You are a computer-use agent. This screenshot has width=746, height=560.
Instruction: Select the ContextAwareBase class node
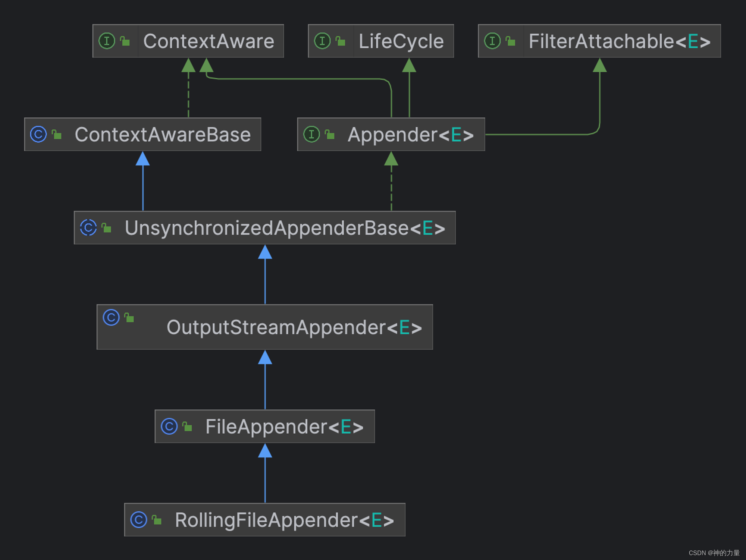click(x=163, y=134)
